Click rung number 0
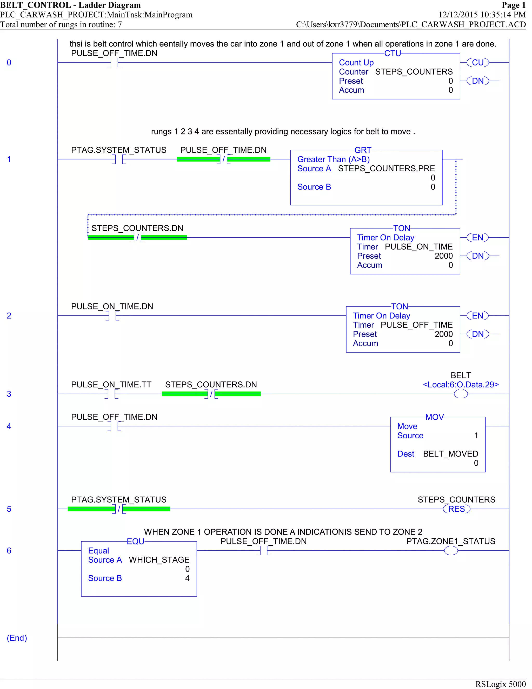Viewport: 532px width, 689px height. (9, 62)
